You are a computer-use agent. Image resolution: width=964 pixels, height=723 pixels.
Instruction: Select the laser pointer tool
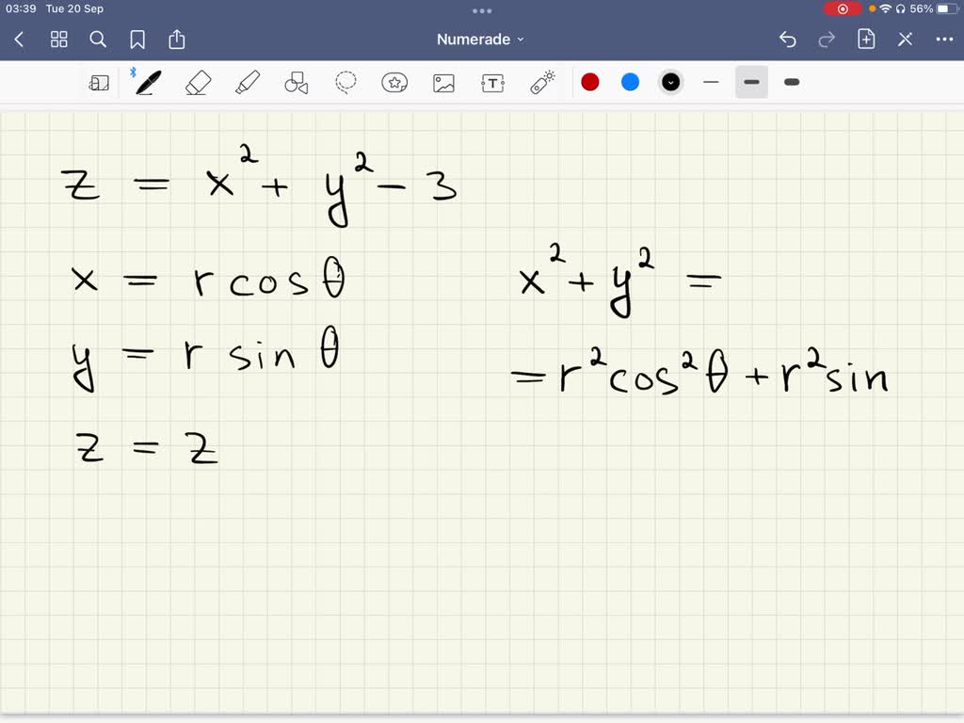[x=543, y=82]
